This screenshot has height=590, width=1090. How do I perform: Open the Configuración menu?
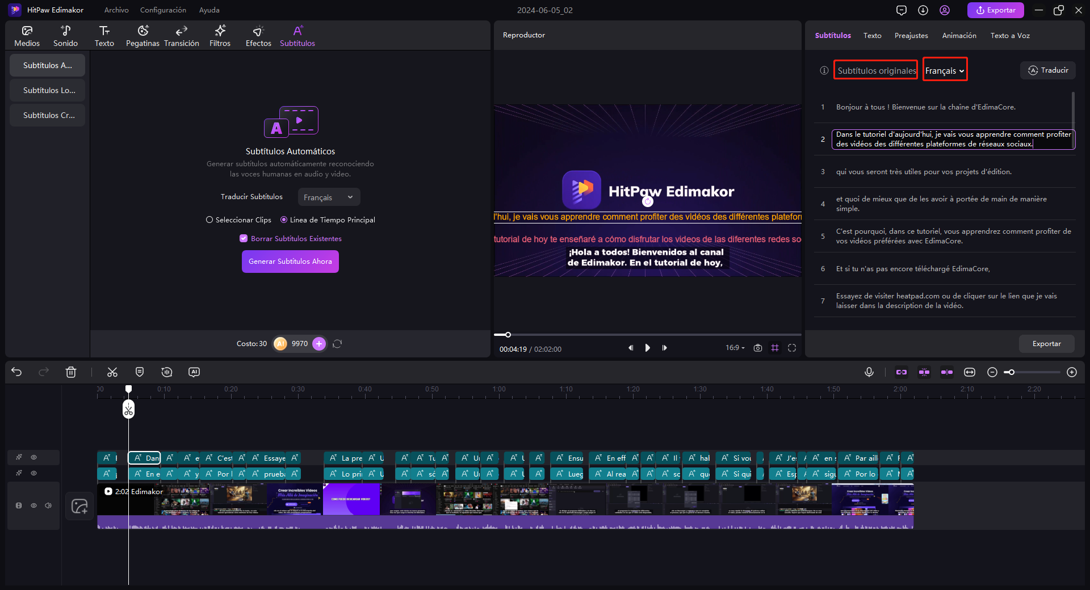[x=163, y=10]
